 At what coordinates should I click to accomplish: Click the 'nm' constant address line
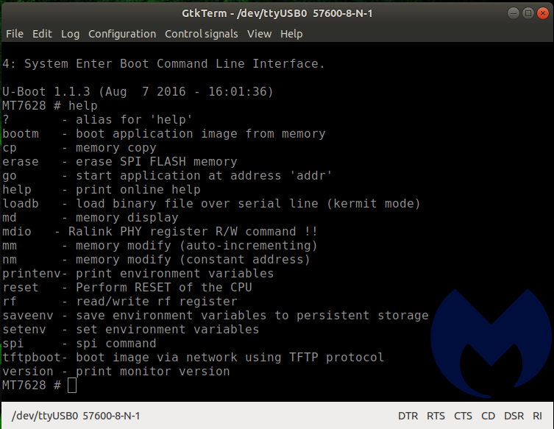(x=156, y=260)
